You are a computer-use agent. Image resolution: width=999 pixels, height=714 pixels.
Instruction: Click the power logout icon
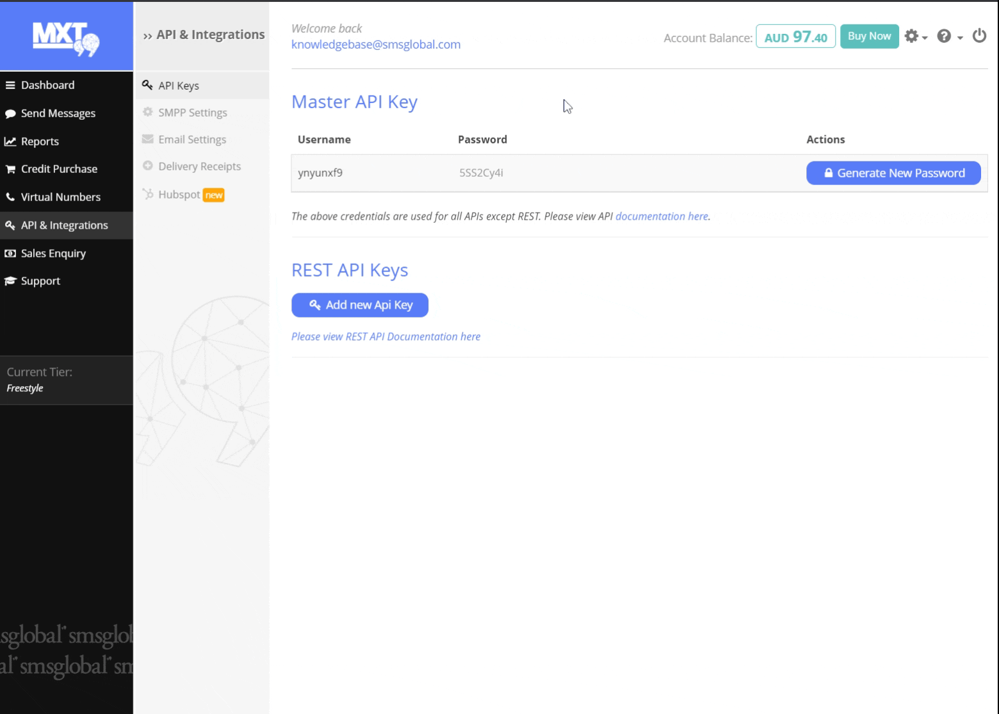pyautogui.click(x=979, y=36)
